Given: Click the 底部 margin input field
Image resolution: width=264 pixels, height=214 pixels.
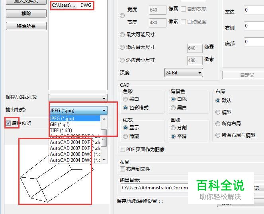Looking at the screenshot, I should 254,42.
